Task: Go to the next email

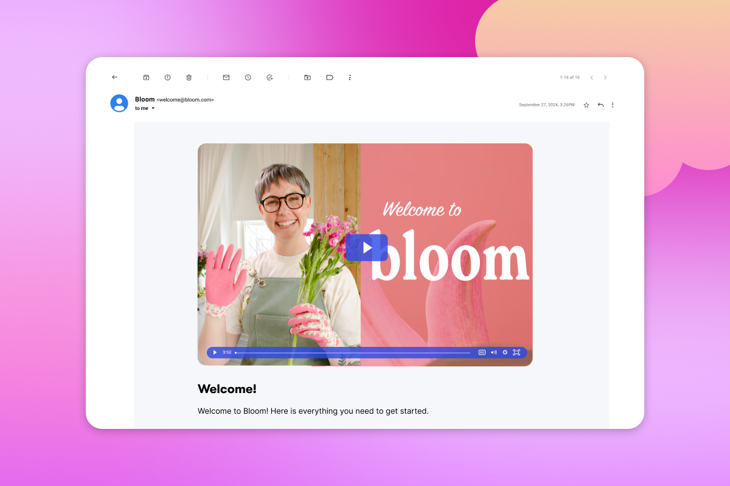Action: click(x=605, y=77)
